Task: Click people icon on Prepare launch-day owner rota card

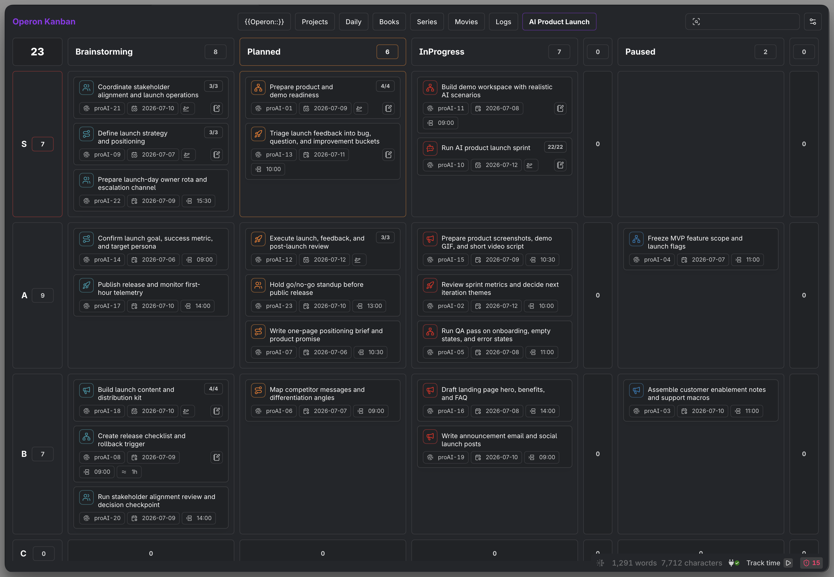Action: pyautogui.click(x=86, y=180)
